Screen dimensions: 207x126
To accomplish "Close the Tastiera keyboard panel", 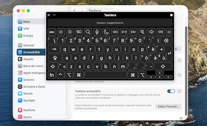I will (49, 15).
